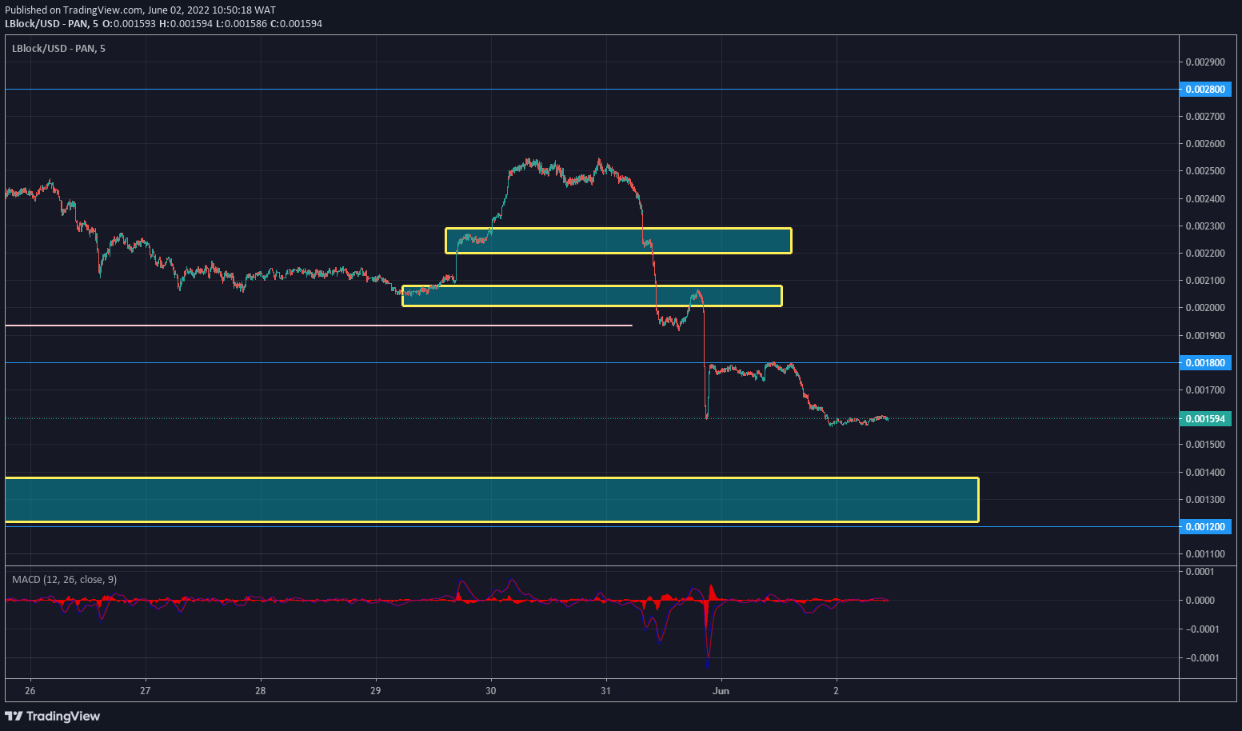Click the TradingView logo at bottom left

(53, 716)
